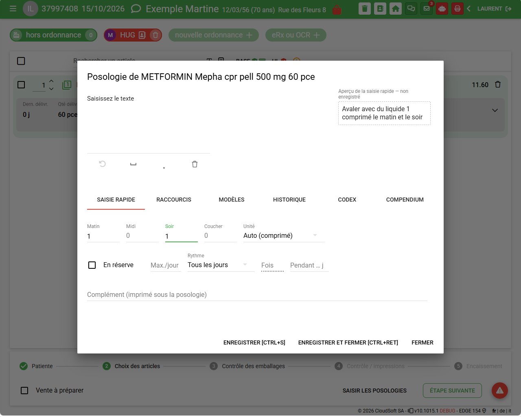Screen dimensions: 521x417
Task: Focus the Complément input field
Action: (x=257, y=294)
